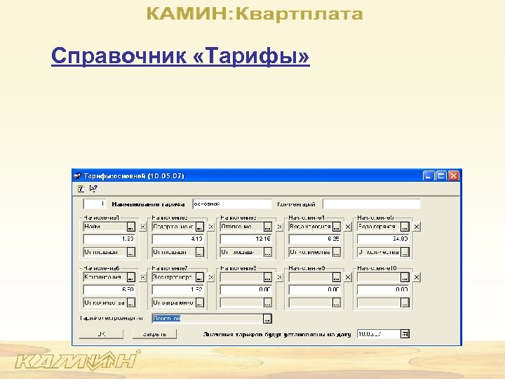Click Начисление6 value field 6.50
505x379 pixels.
point(109,290)
